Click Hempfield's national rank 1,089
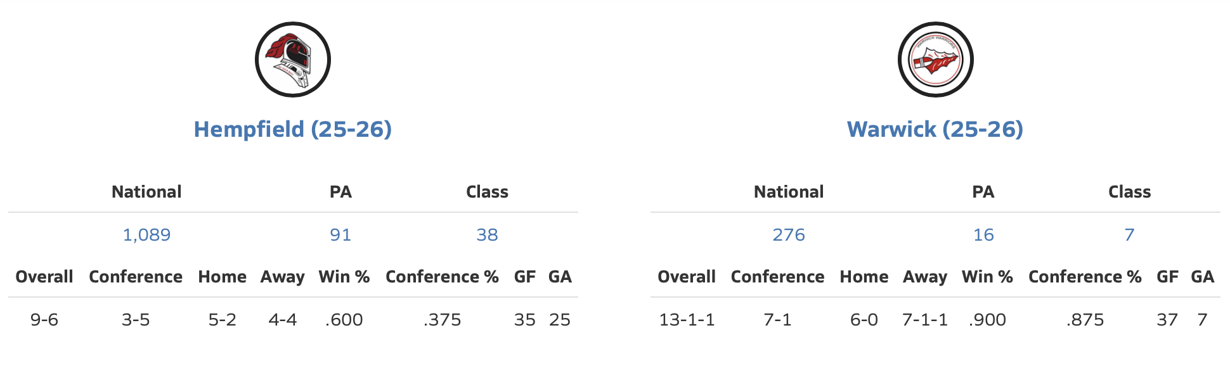1230x380 pixels. (146, 235)
